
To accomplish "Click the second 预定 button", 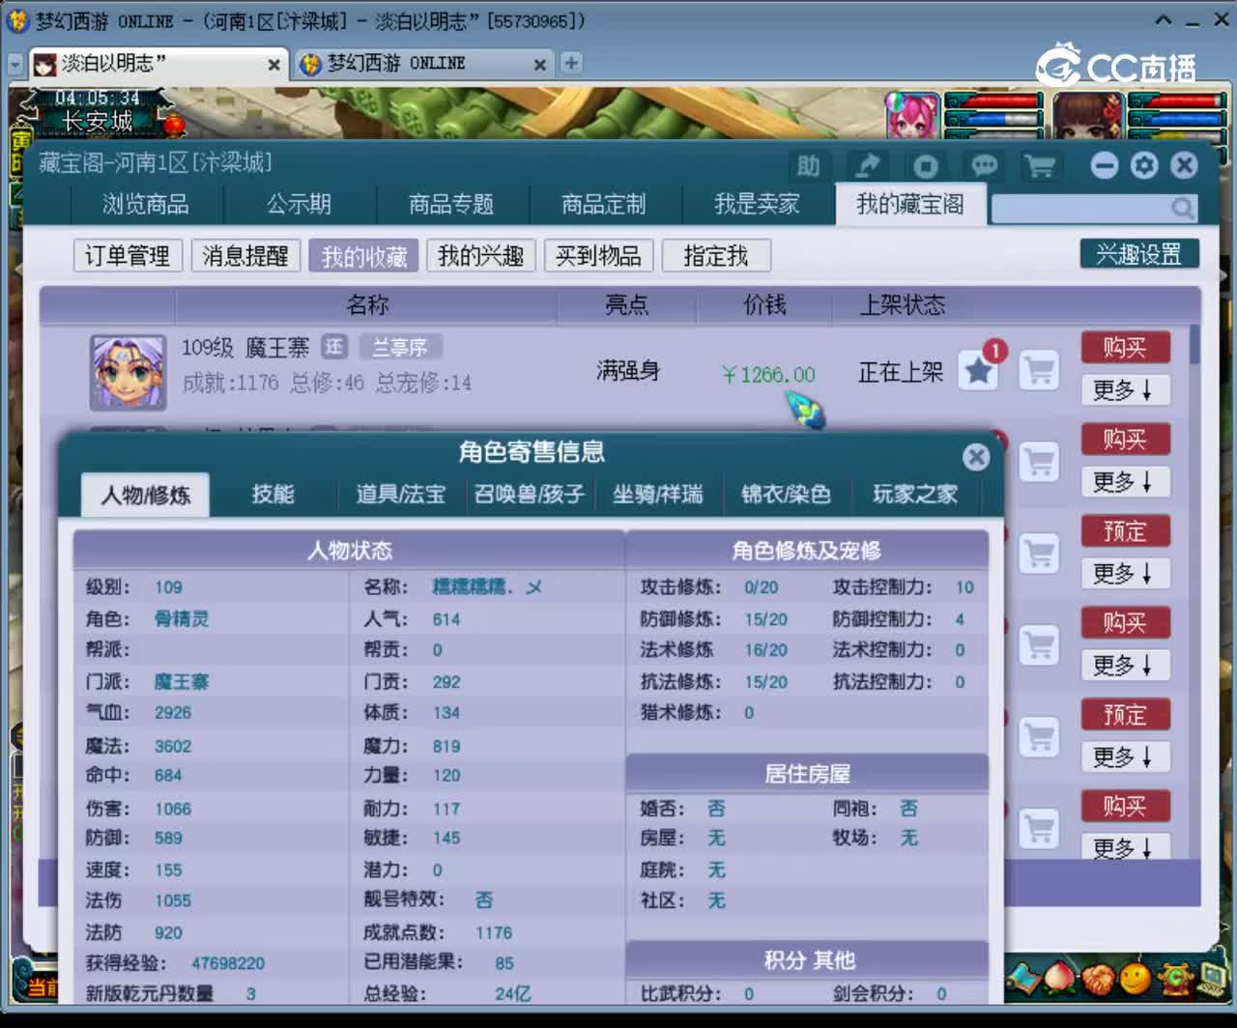I will [x=1125, y=714].
